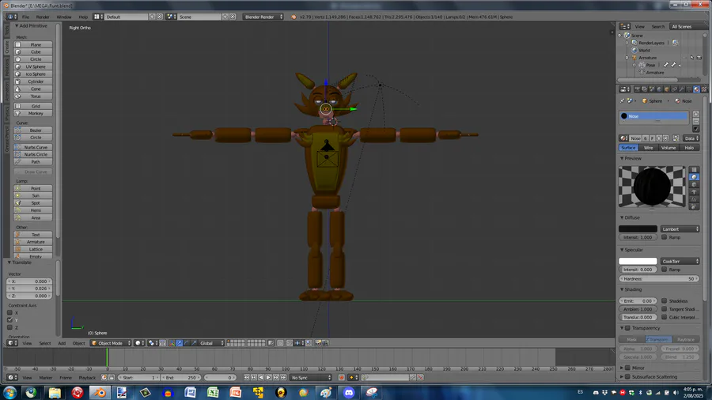This screenshot has width=712, height=400.
Task: Open Excel from the Windows taskbar
Action: [x=213, y=392]
